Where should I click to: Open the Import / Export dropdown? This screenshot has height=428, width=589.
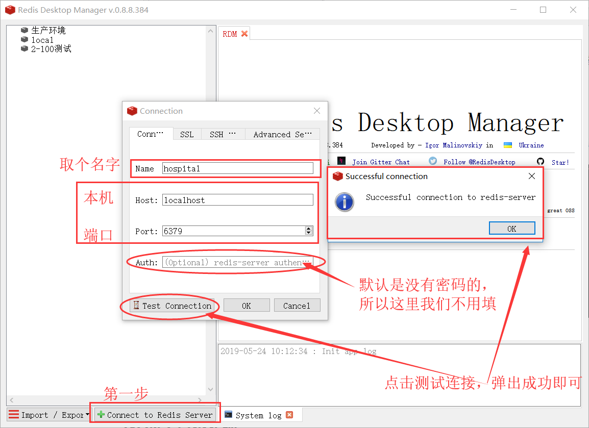tap(49, 415)
